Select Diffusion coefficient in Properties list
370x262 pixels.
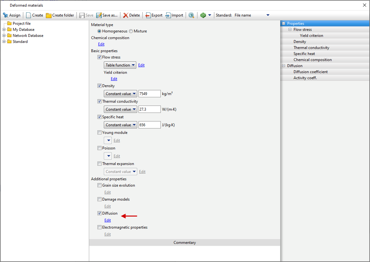click(310, 72)
